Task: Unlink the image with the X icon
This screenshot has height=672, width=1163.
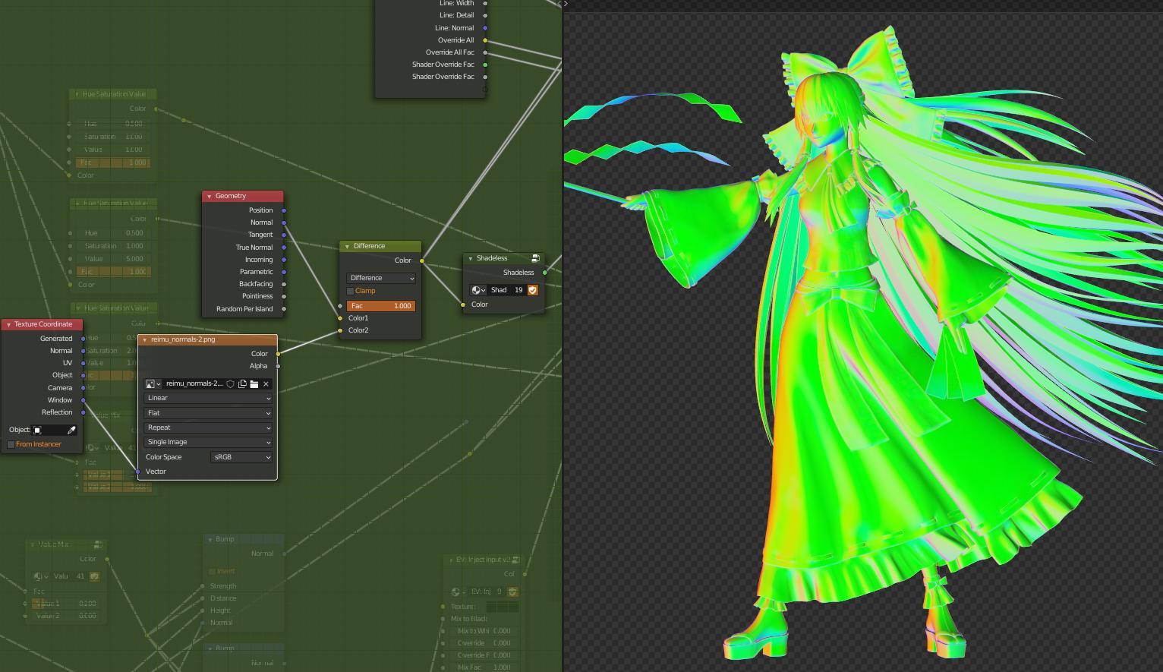Action: click(266, 384)
